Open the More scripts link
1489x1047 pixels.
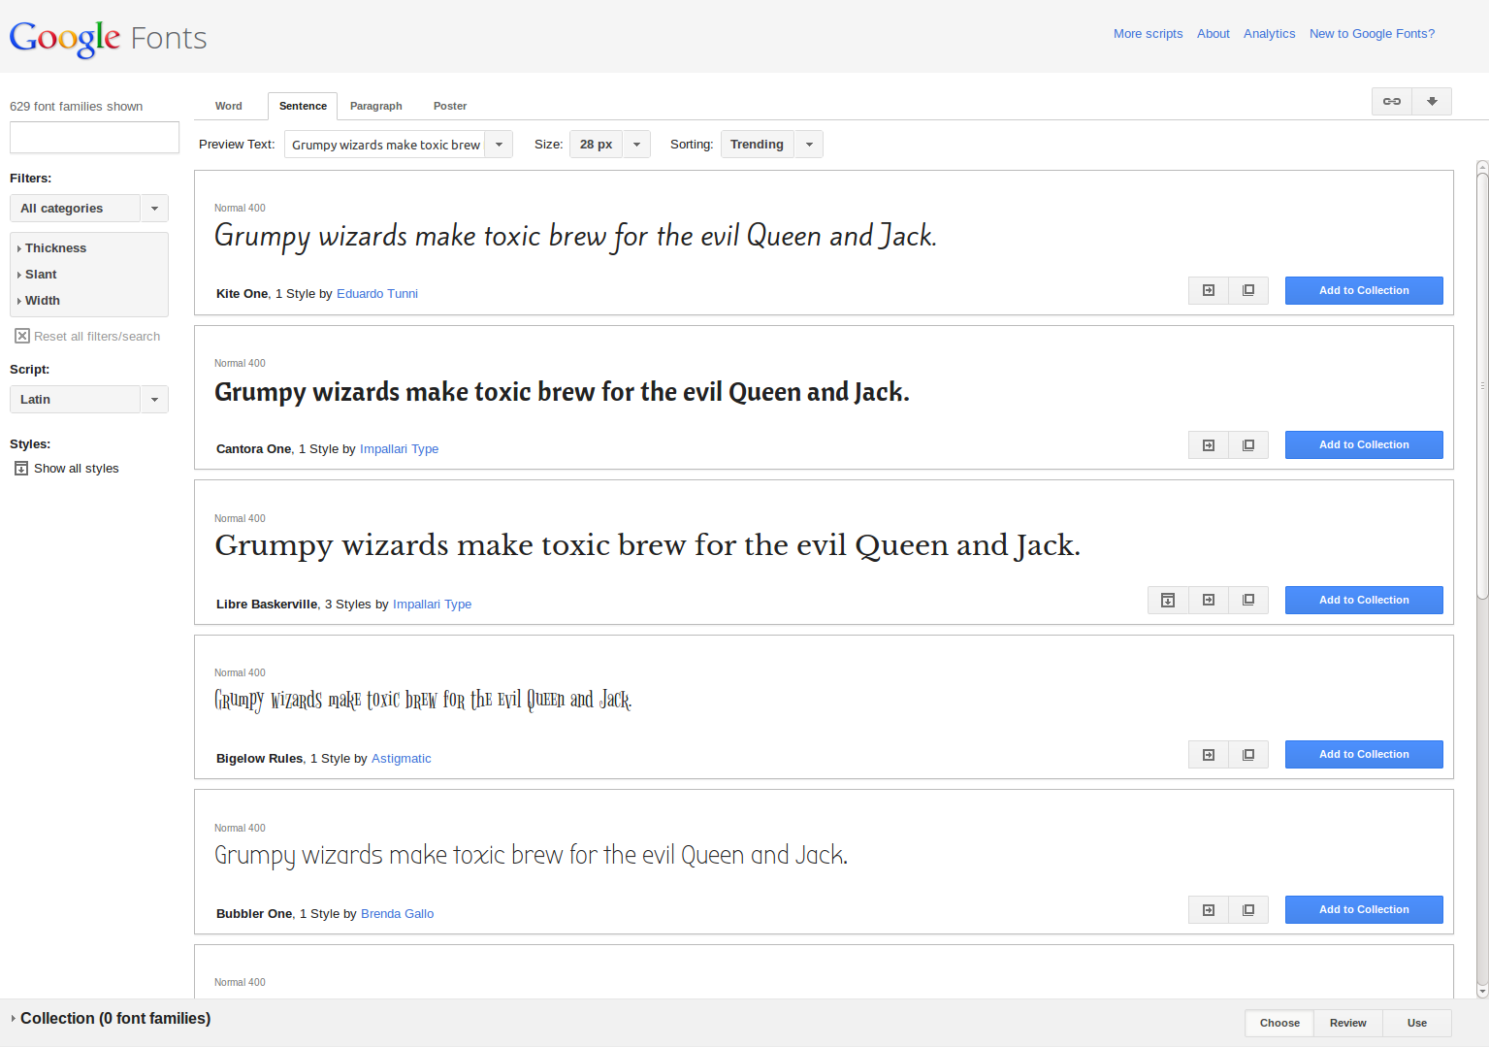pyautogui.click(x=1148, y=34)
